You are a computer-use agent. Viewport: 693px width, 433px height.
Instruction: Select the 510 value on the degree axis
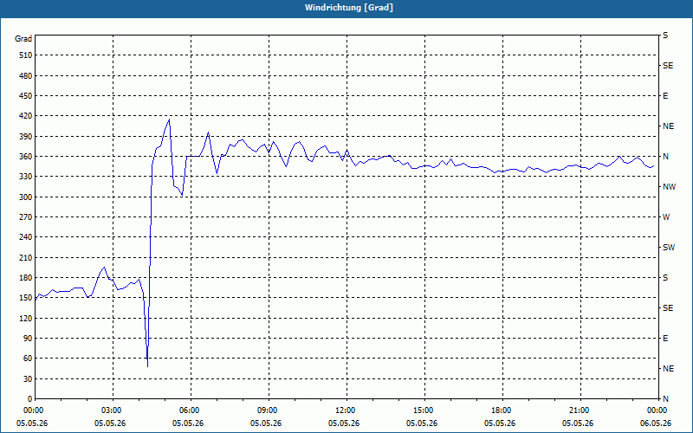[x=26, y=55]
